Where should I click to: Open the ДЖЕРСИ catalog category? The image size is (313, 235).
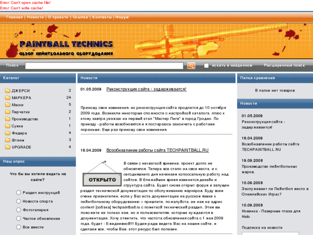click(x=21, y=91)
